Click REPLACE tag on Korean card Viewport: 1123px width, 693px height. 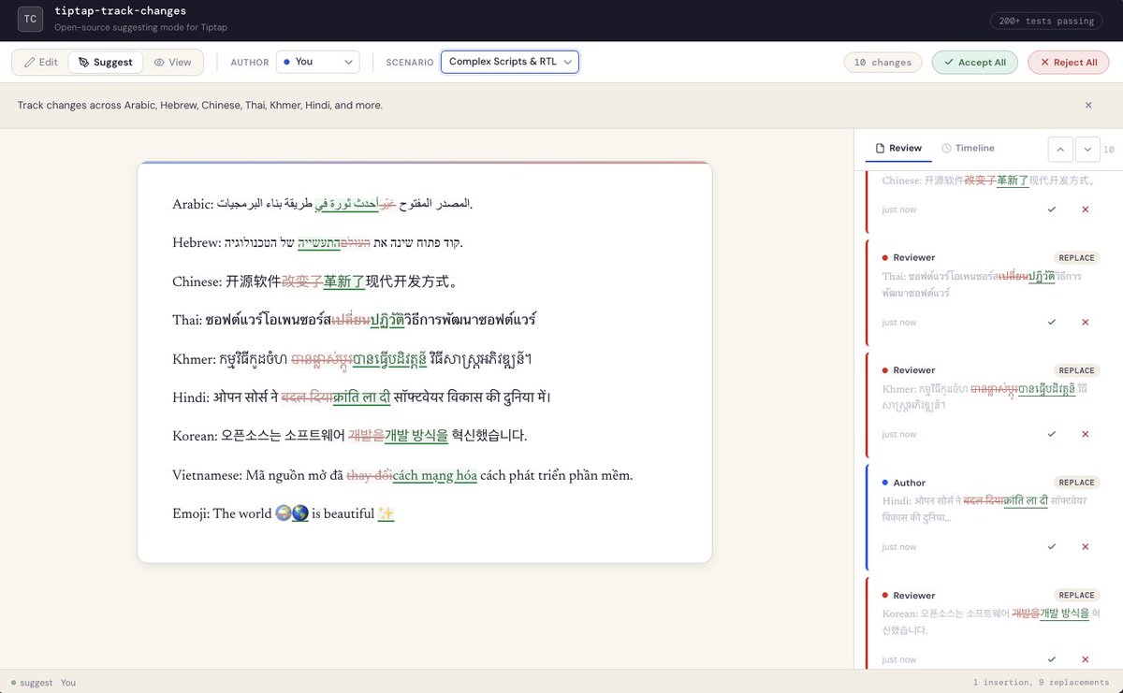coord(1076,595)
